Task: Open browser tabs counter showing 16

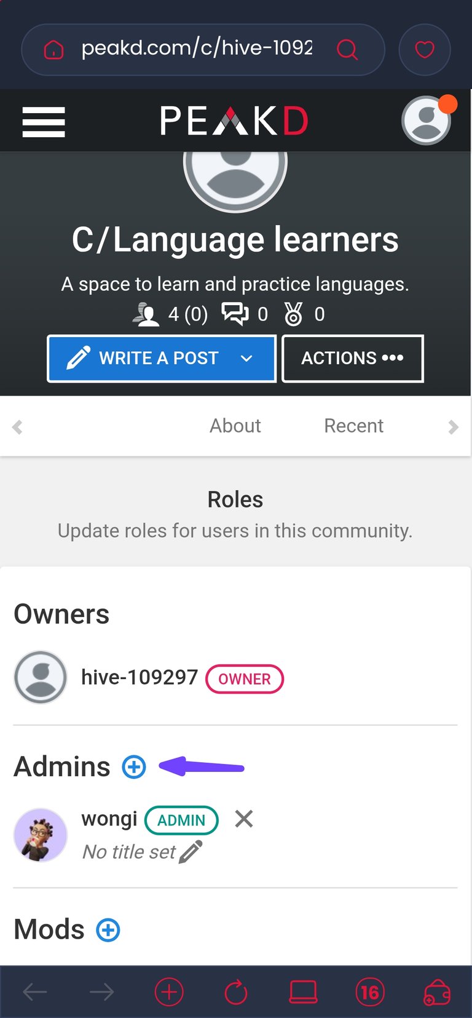Action: pyautogui.click(x=369, y=992)
